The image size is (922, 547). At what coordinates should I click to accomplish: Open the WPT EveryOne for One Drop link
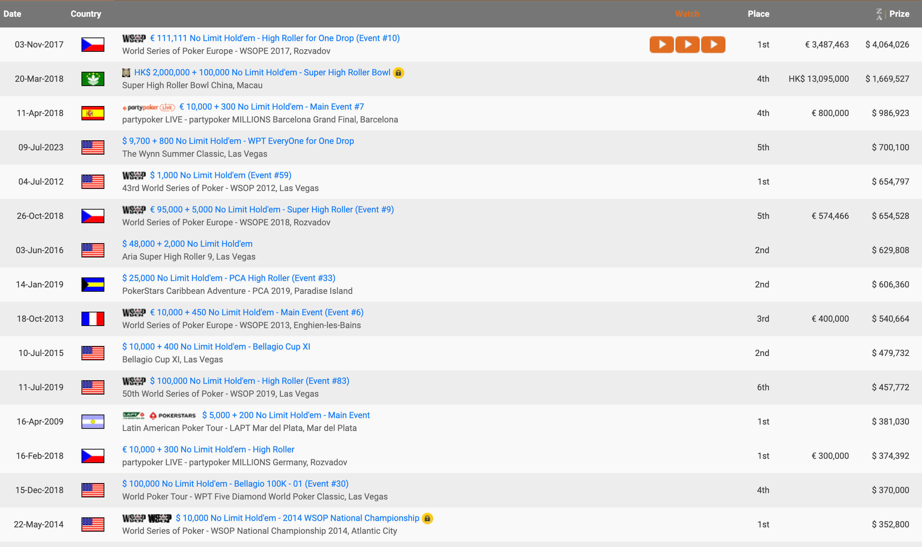click(x=238, y=141)
